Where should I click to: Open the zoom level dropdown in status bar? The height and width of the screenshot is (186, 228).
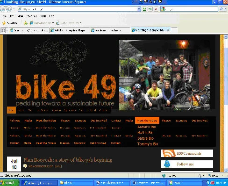tap(222, 176)
